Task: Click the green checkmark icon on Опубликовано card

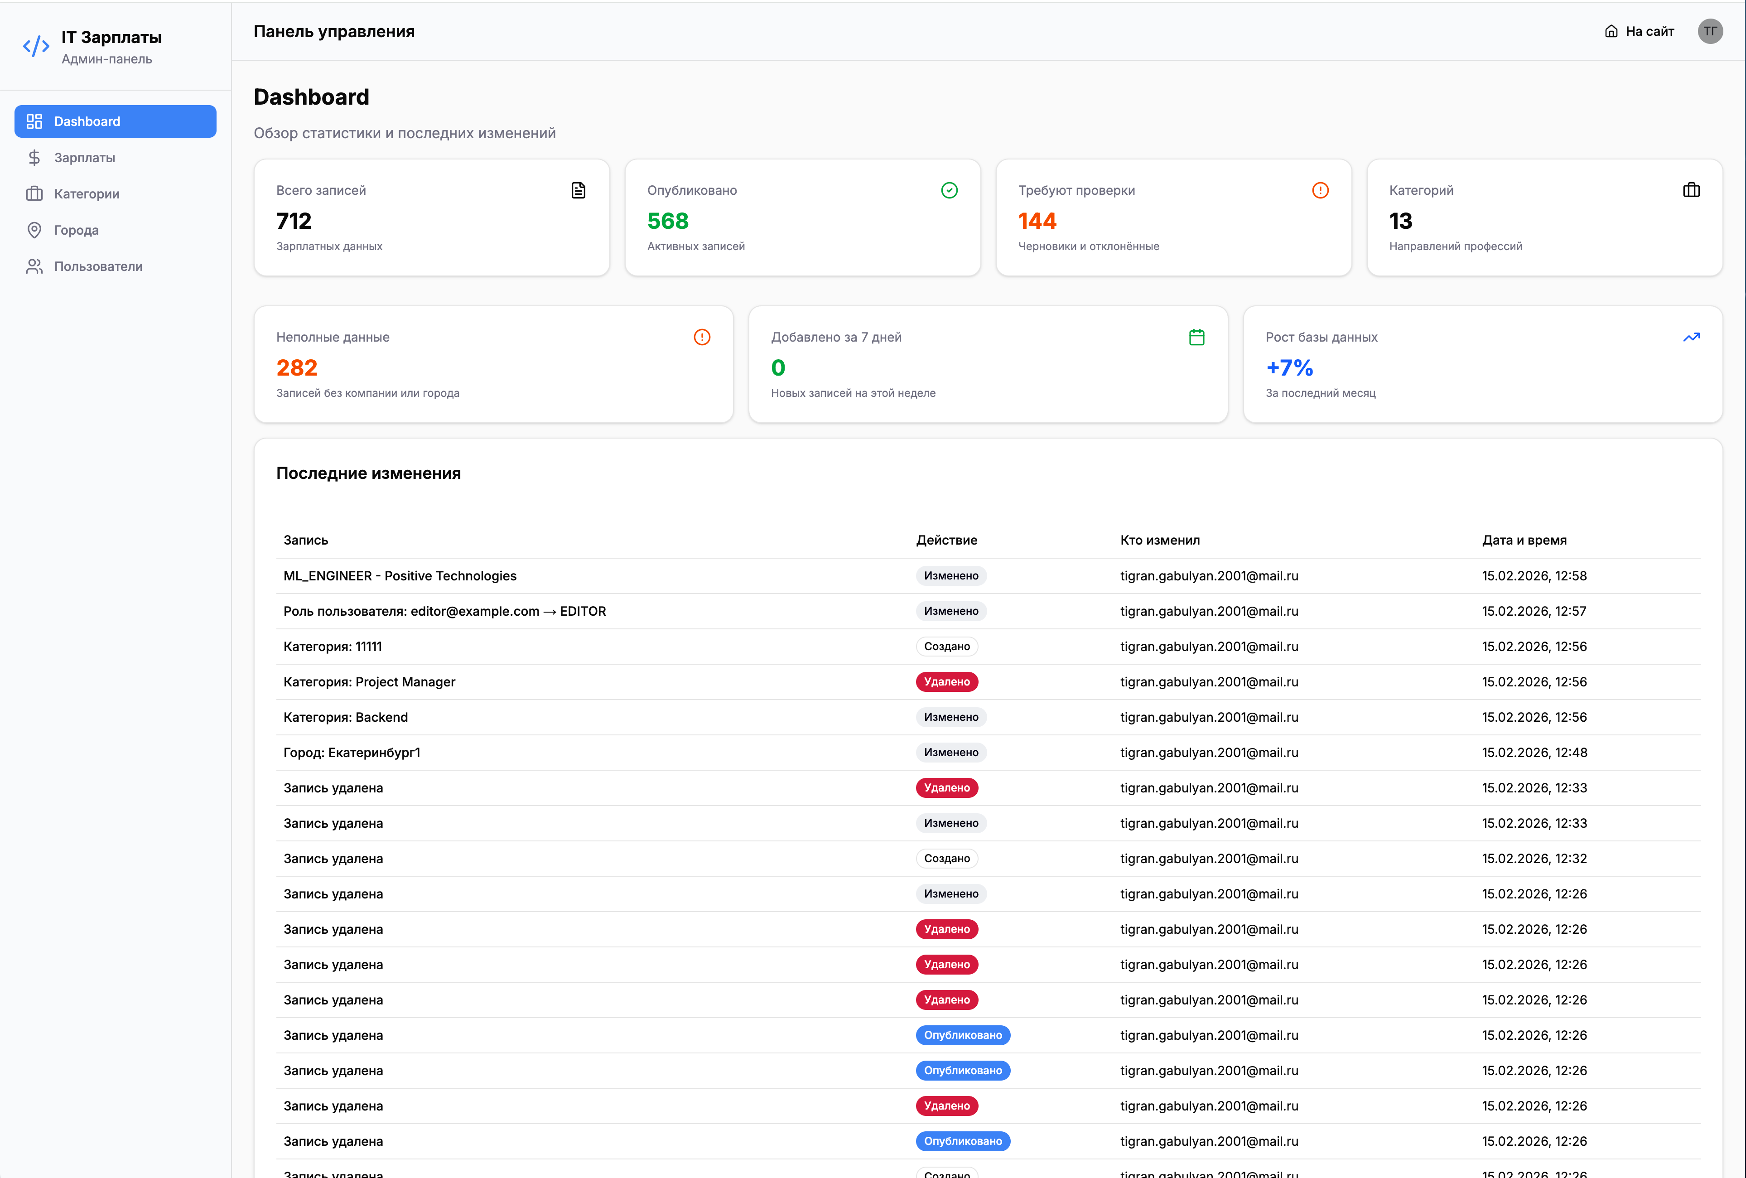Action: click(x=949, y=190)
